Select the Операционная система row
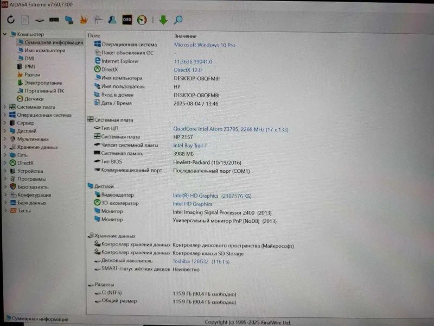The image size is (434, 326). [165, 45]
